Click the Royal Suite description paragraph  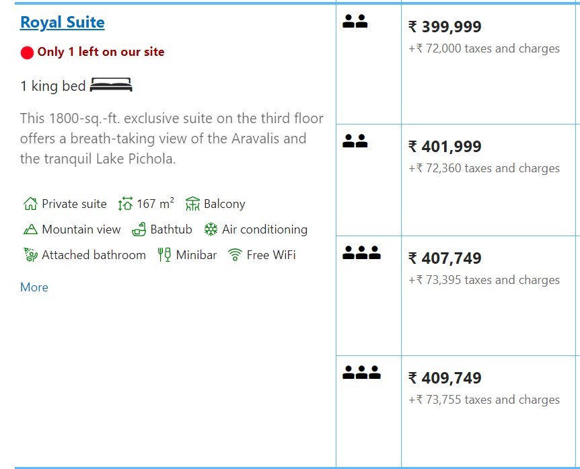pyautogui.click(x=172, y=139)
